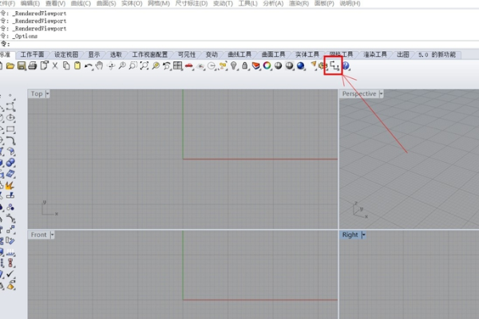Open the Perspective viewport dropdown arrow
Screen dimensions: 479x319
pyautogui.click(x=382, y=94)
